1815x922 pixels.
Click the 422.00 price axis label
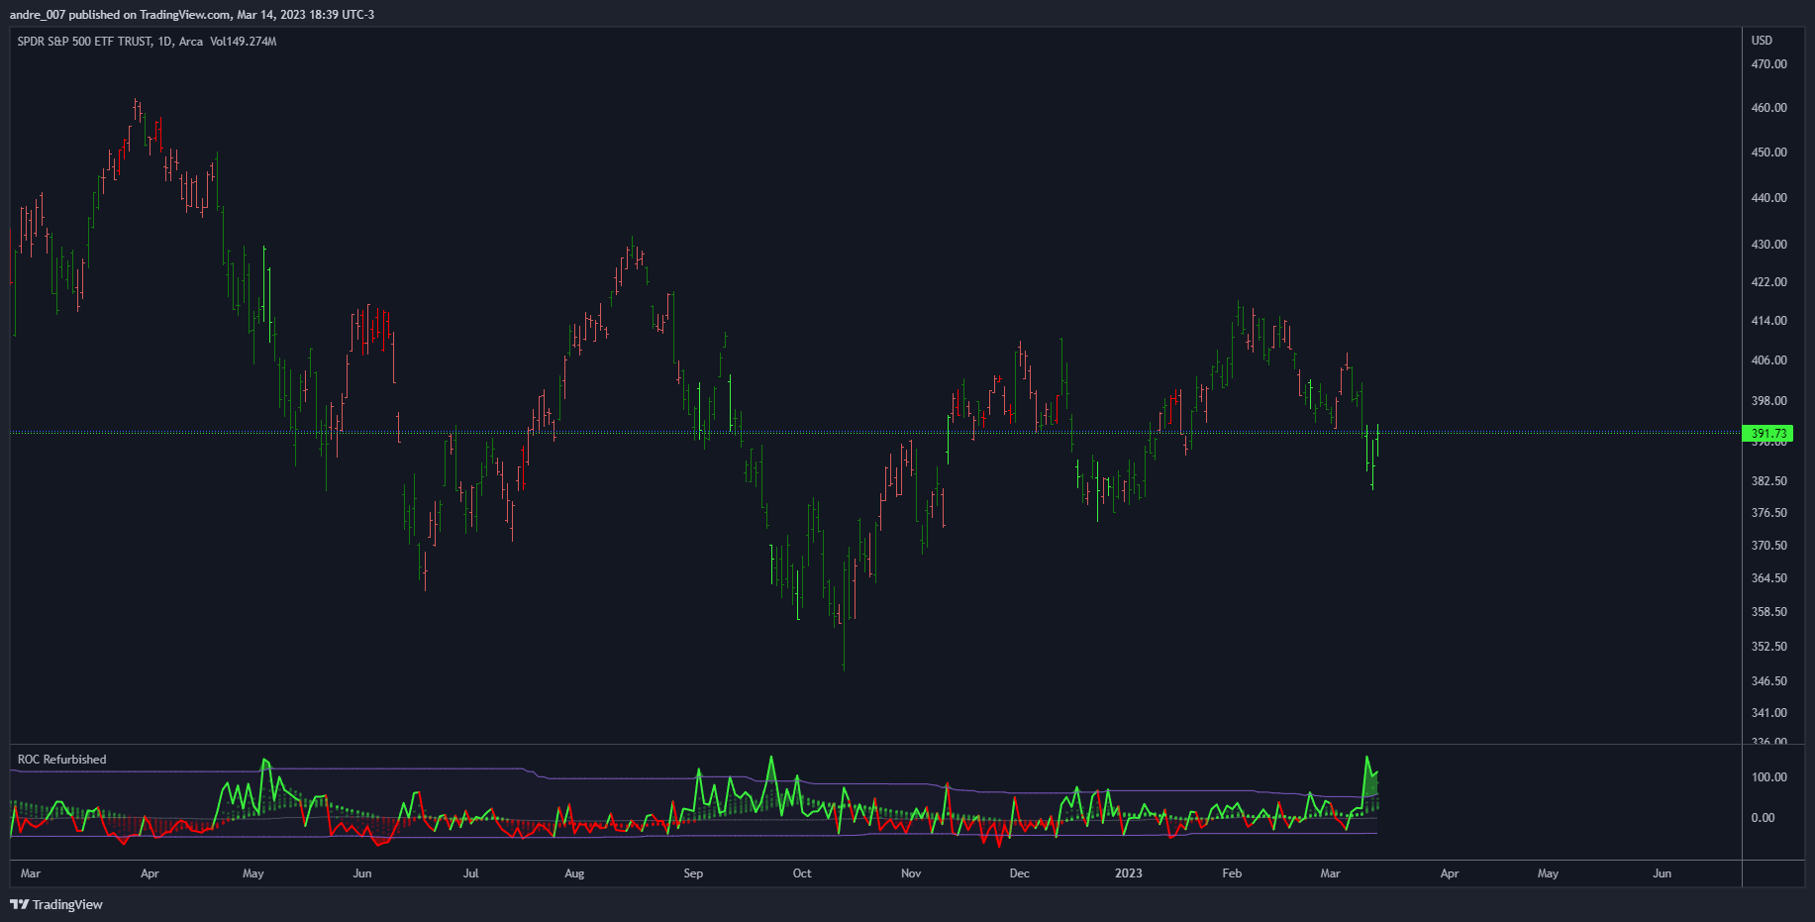(1768, 282)
